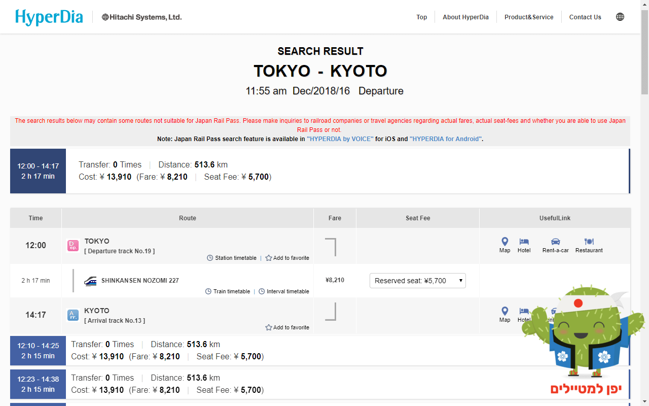Expand the 12:23 - 14:38 route result

click(38, 384)
